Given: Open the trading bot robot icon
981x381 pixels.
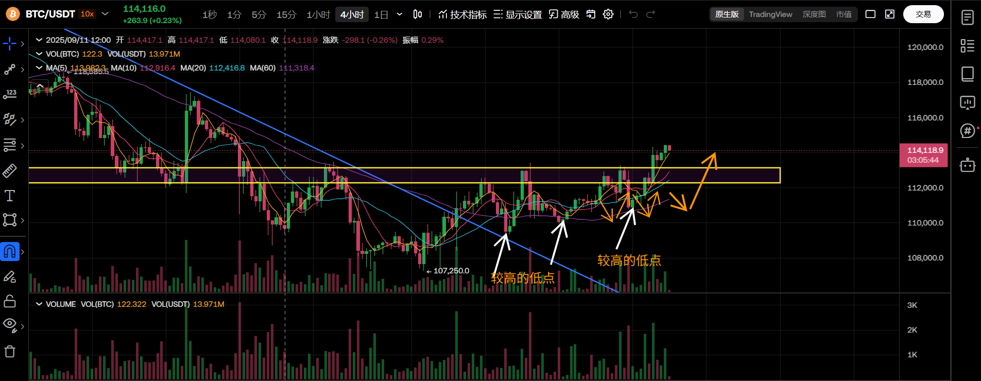Looking at the screenshot, I should point(967,165).
